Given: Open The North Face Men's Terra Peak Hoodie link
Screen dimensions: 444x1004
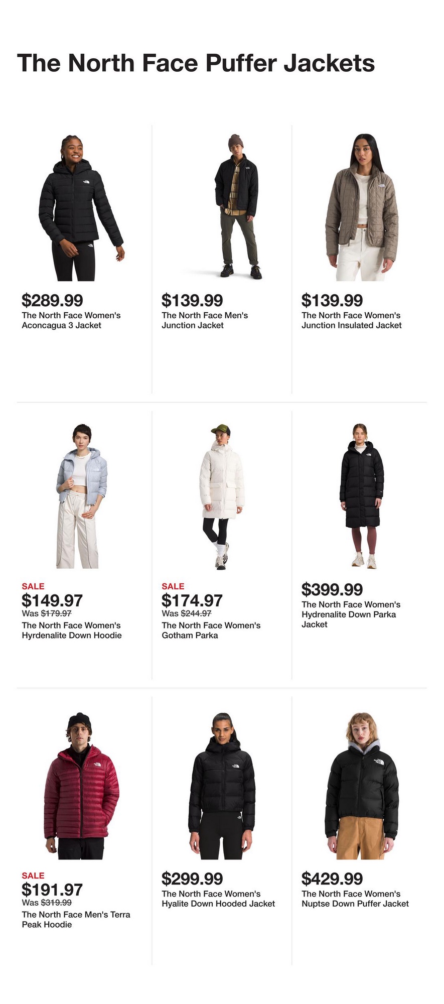Looking at the screenshot, I should pos(76,920).
